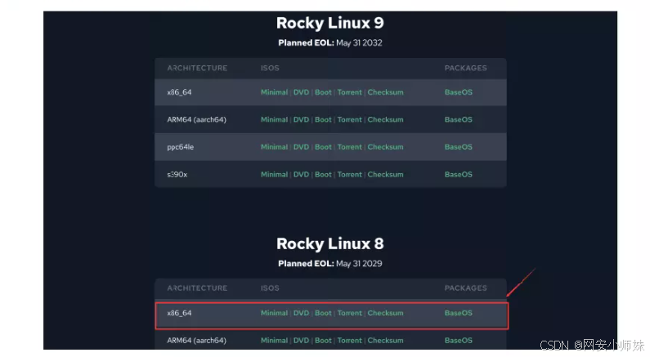Click Minimal ISO for Rocky 9 x86_64
The width and height of the screenshot is (650, 357).
point(274,92)
